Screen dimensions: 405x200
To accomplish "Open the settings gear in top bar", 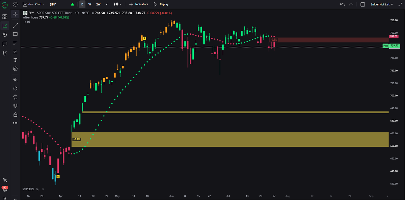I will [15, 4].
